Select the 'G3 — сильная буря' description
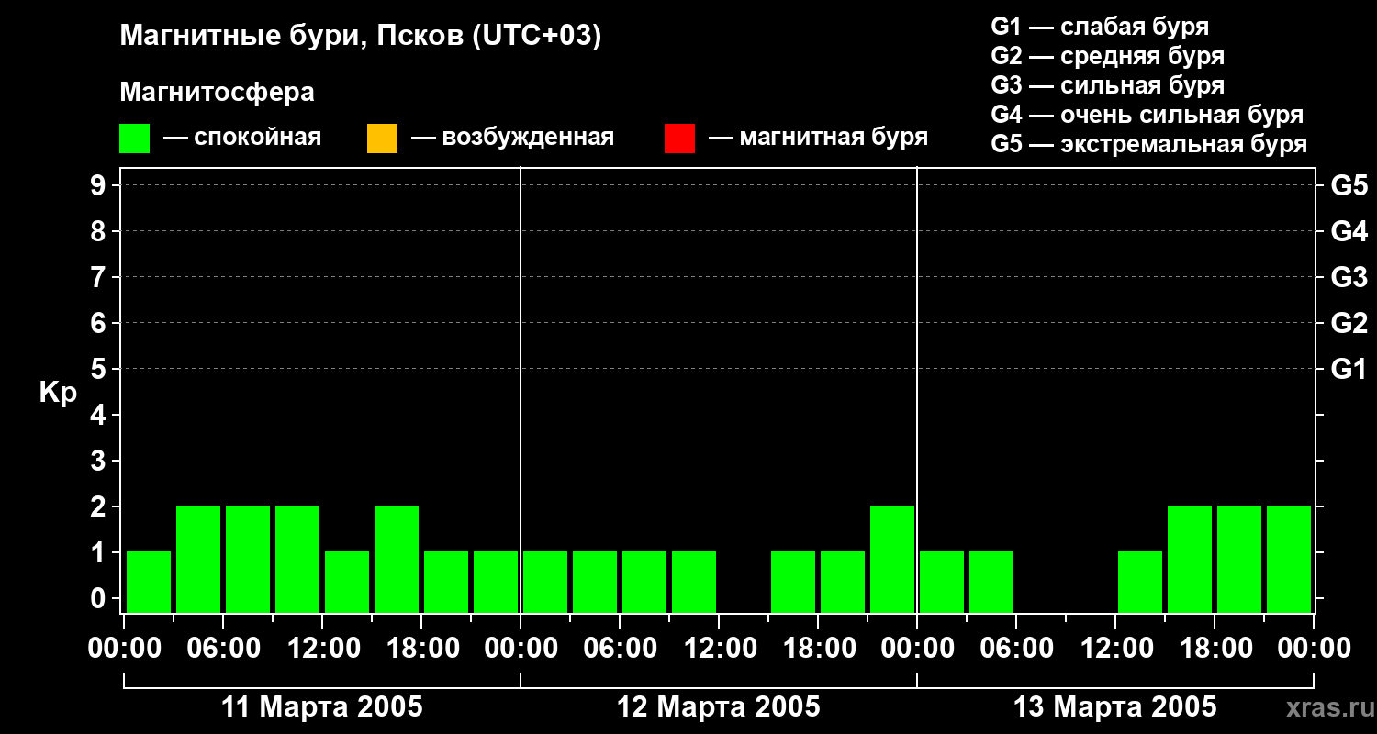The image size is (1377, 734). click(x=1108, y=85)
